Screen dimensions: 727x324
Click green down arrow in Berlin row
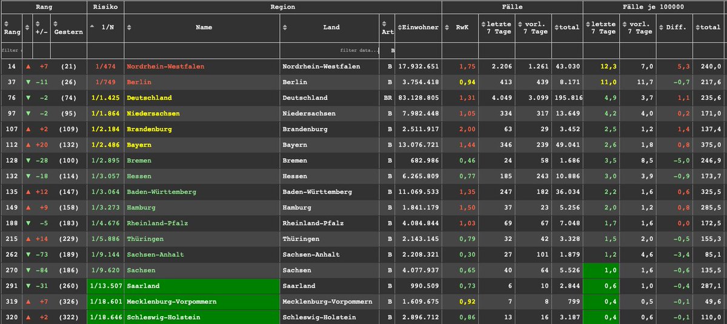[28, 82]
